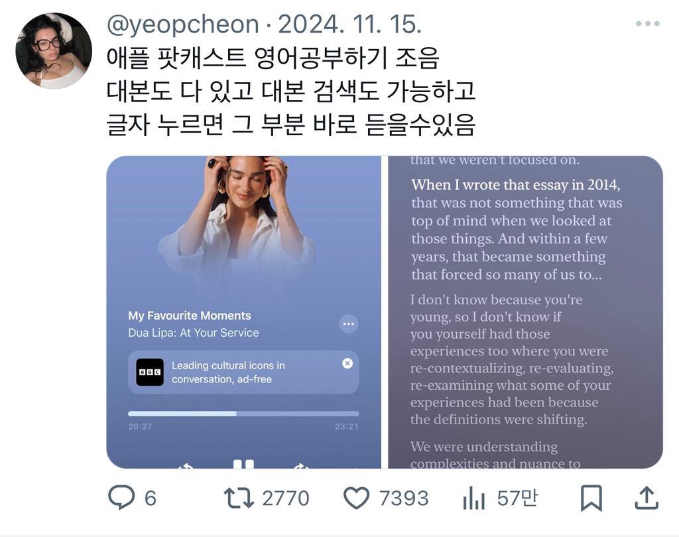
Task: Tap the skip forward button on player
Action: pyautogui.click(x=300, y=465)
